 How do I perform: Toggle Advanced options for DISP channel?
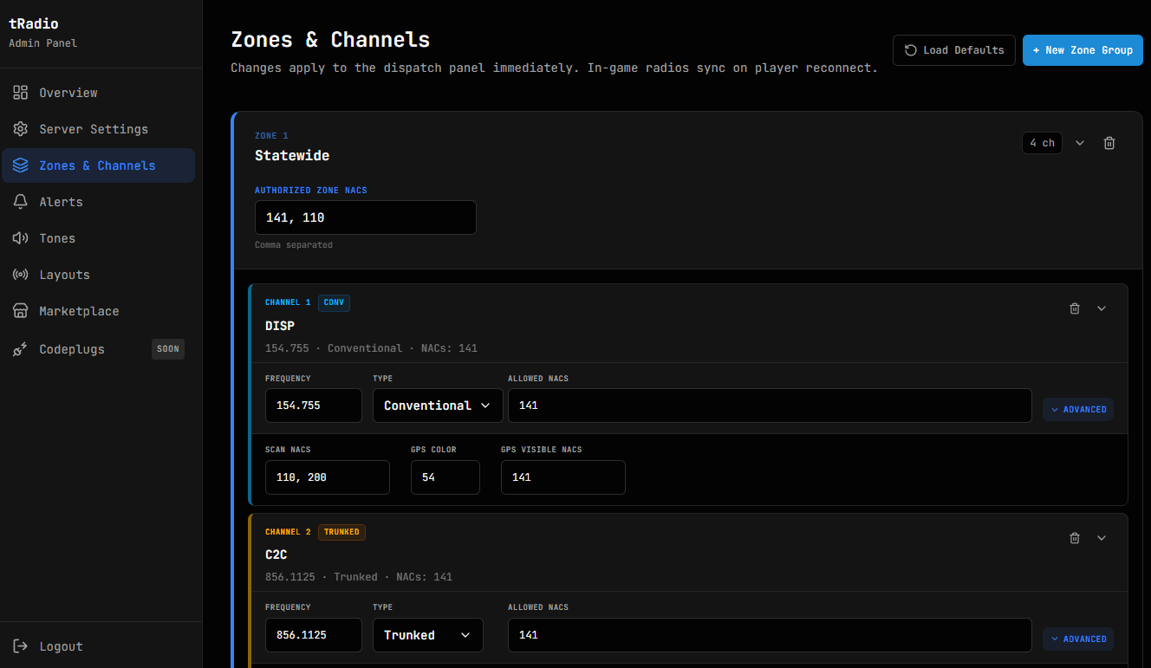point(1078,410)
